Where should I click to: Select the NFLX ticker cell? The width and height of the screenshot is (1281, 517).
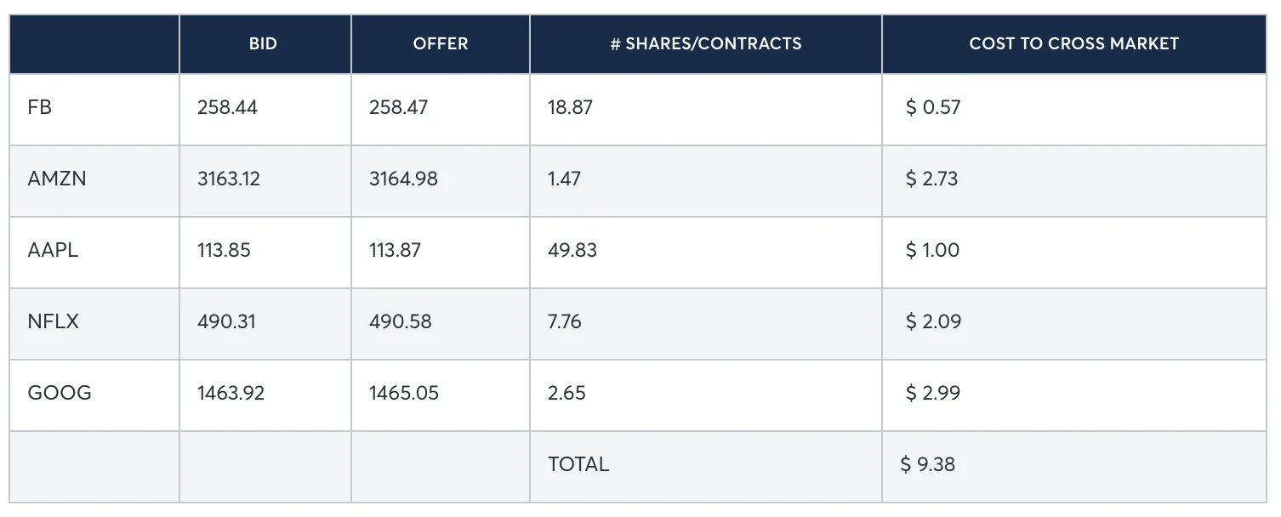tap(53, 321)
